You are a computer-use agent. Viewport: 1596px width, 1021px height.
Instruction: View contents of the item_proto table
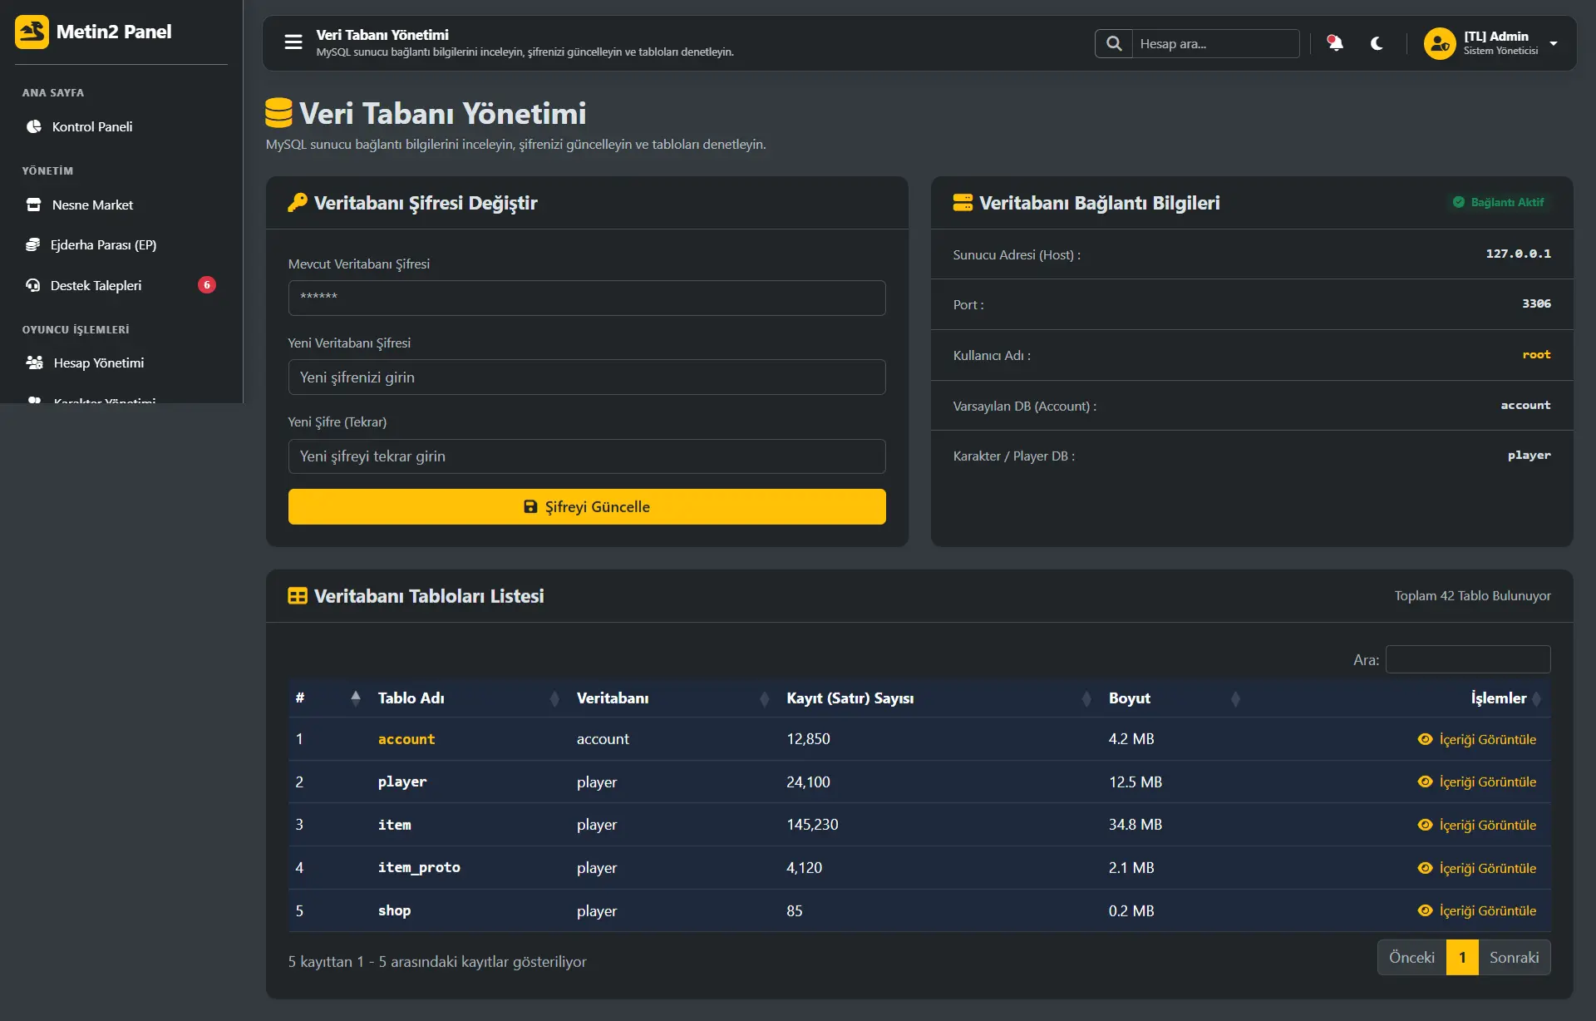1477,868
